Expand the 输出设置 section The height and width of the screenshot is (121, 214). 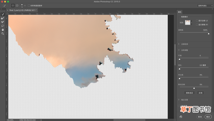click(179, 100)
